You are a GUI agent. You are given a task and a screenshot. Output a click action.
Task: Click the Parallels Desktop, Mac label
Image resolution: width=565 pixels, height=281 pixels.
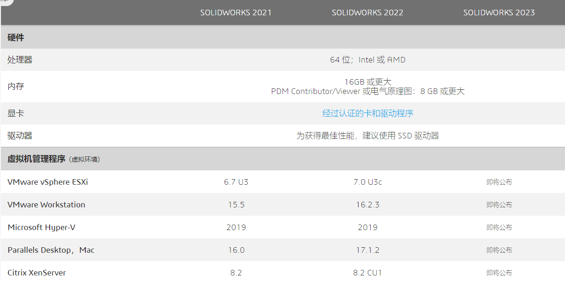coord(51,250)
